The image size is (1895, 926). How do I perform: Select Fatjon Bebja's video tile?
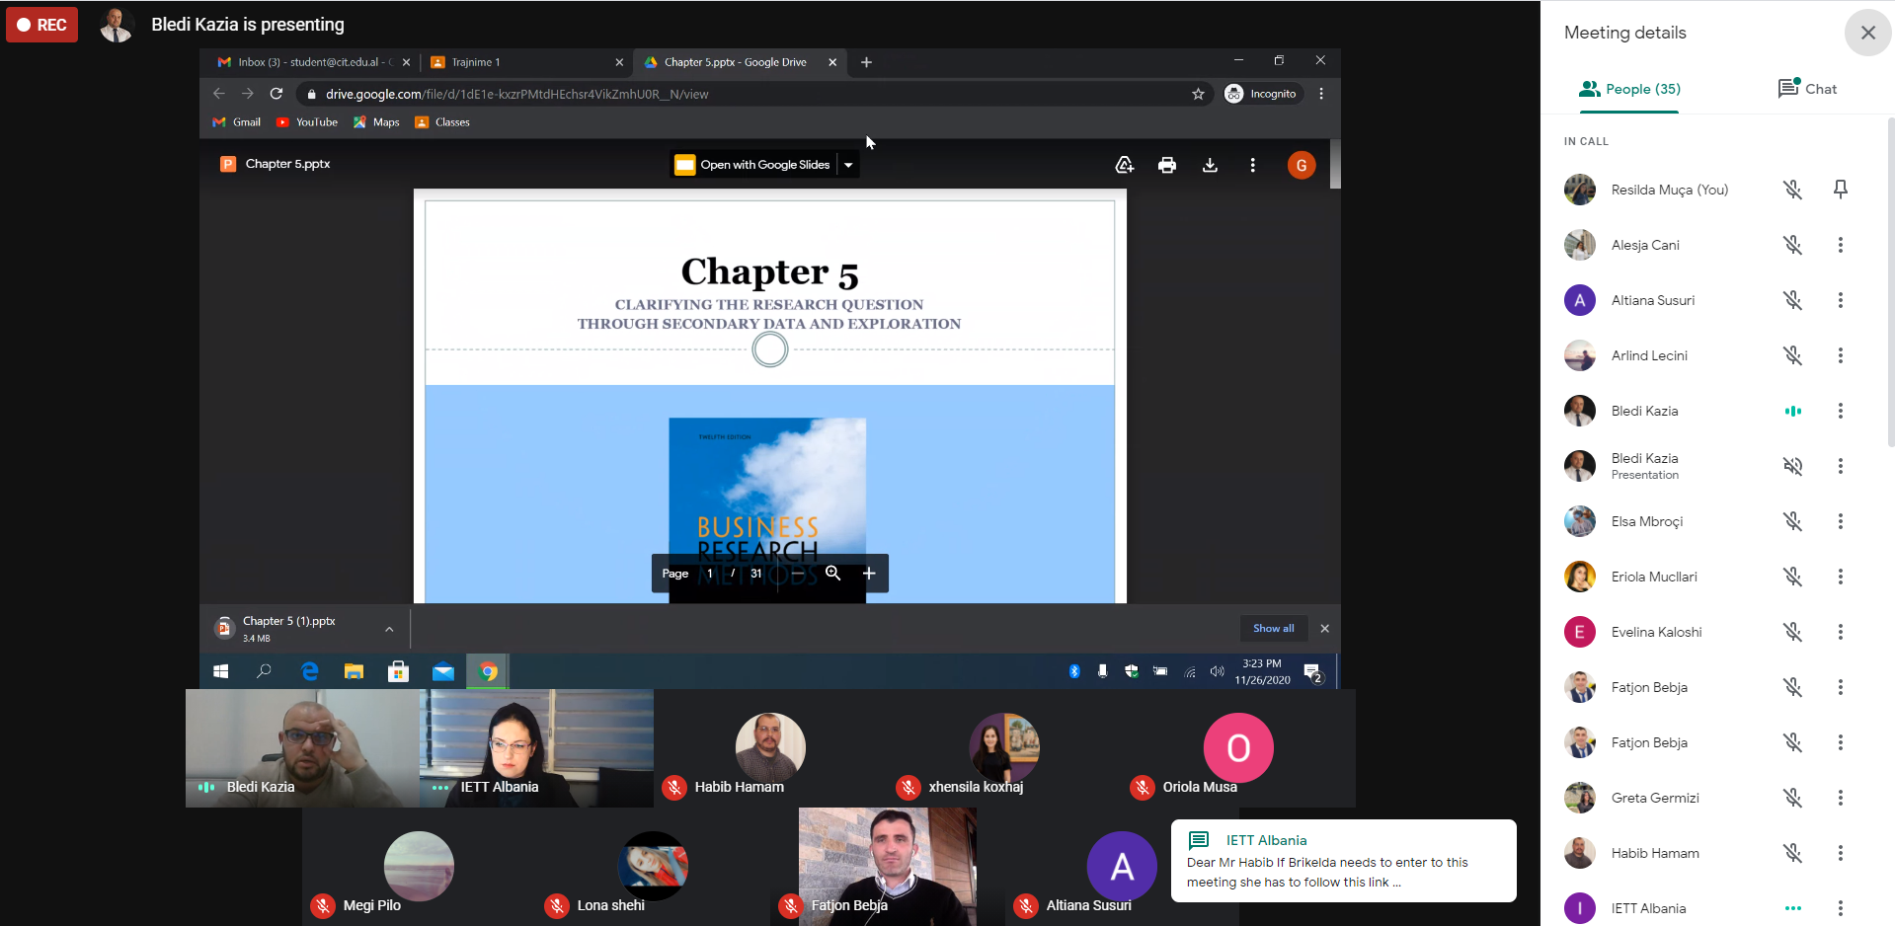887,866
